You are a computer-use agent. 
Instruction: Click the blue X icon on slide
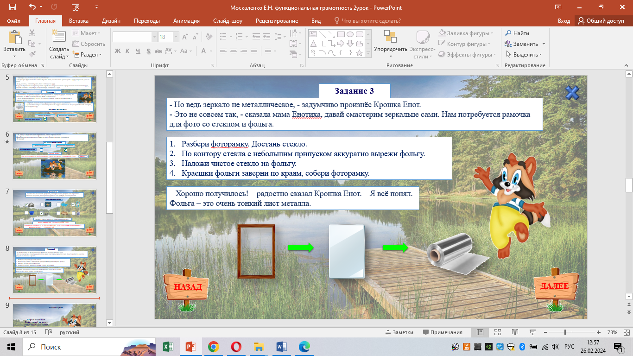click(572, 92)
